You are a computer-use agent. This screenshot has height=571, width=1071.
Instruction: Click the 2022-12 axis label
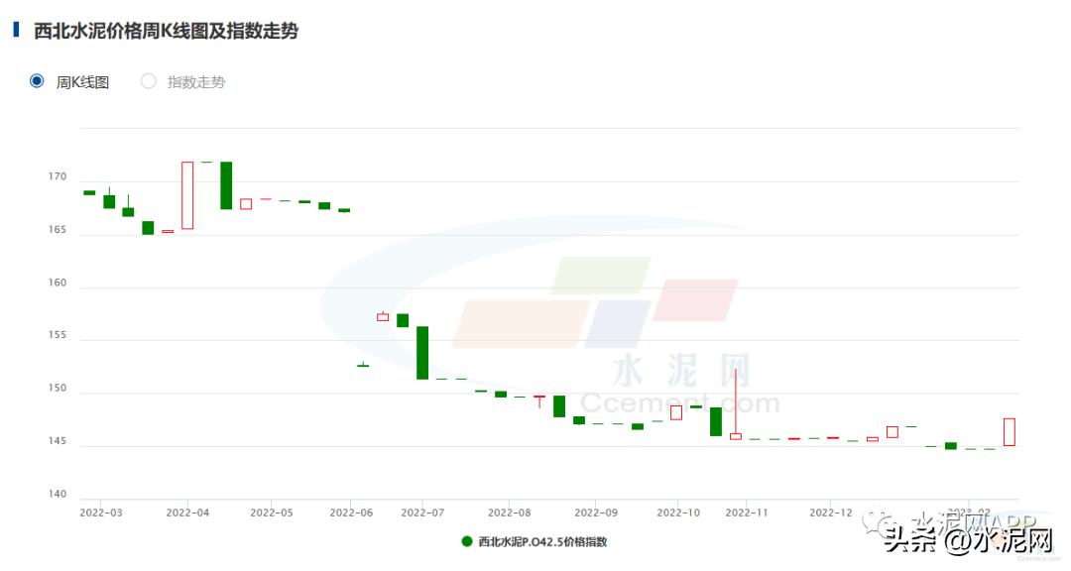(x=831, y=514)
